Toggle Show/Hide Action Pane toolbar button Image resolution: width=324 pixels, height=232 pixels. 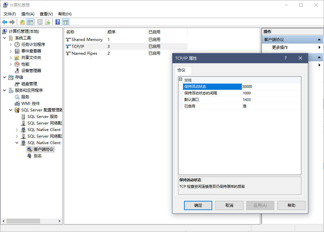[65, 22]
